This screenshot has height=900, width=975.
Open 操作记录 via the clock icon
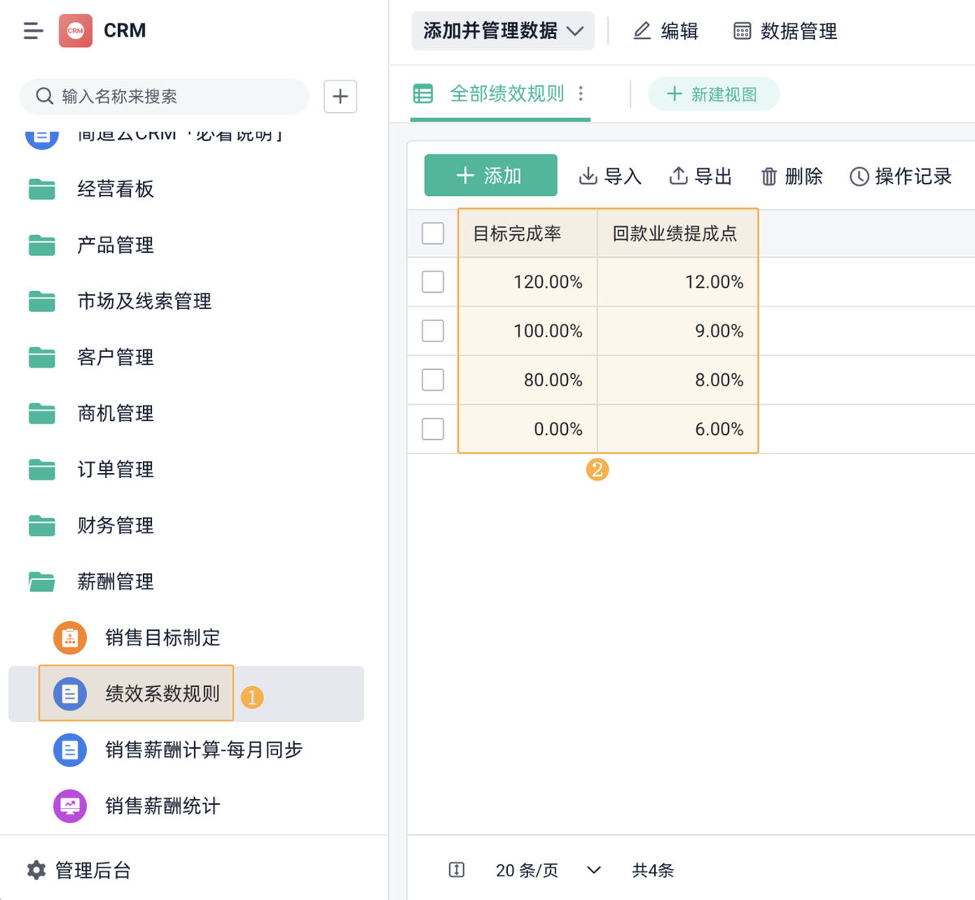pyautogui.click(x=859, y=176)
